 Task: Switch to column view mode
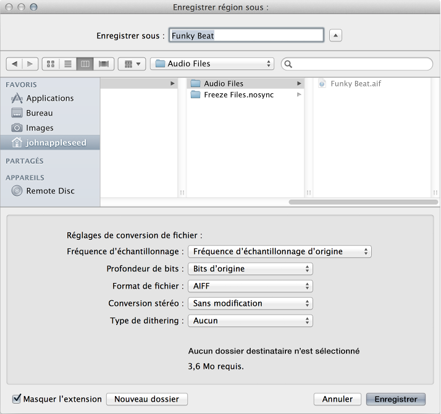(x=85, y=64)
